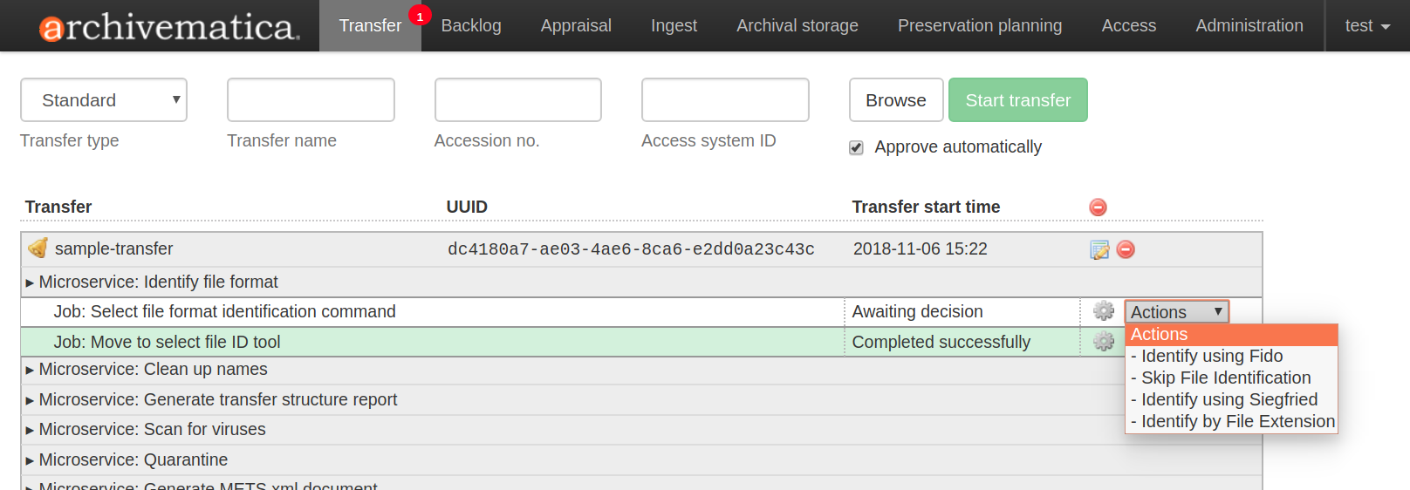Click gear icon for Select file format job
The image size is (1410, 490).
[x=1104, y=311]
